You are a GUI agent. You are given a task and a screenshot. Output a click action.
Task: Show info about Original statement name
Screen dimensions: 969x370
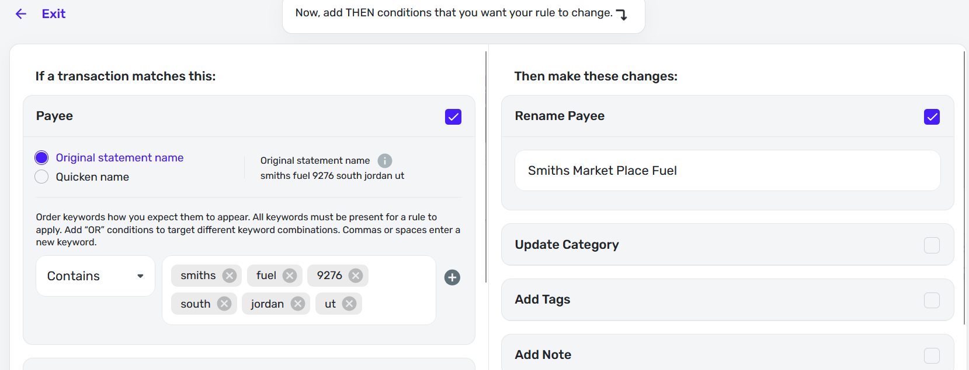(x=385, y=160)
